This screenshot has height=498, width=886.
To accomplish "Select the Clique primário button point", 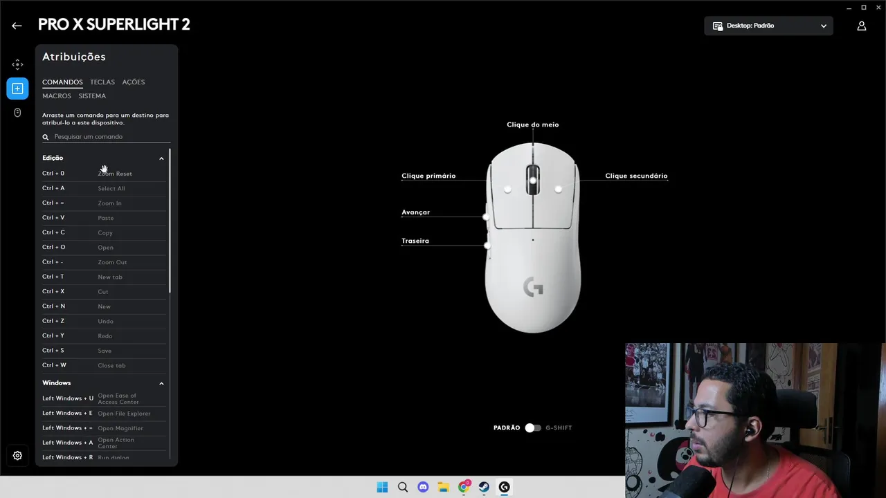I will [507, 189].
